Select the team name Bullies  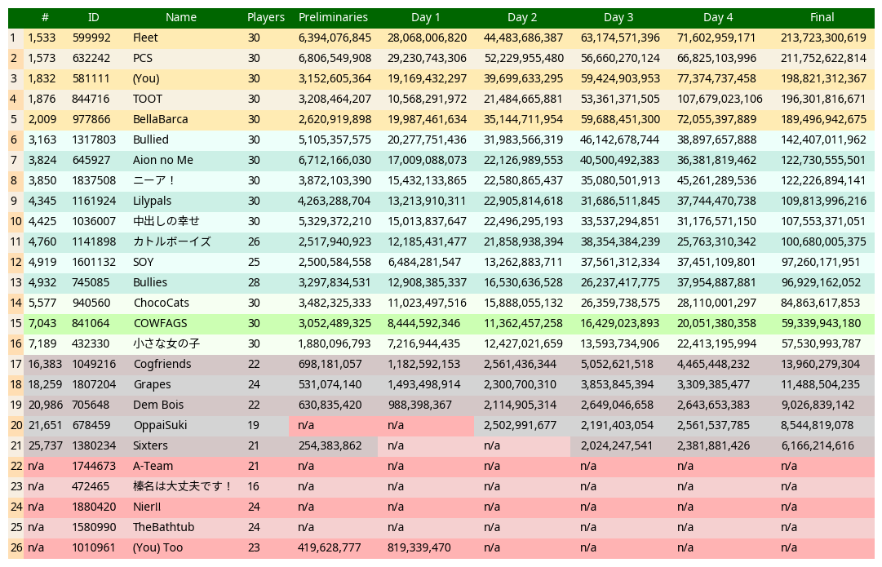click(150, 282)
